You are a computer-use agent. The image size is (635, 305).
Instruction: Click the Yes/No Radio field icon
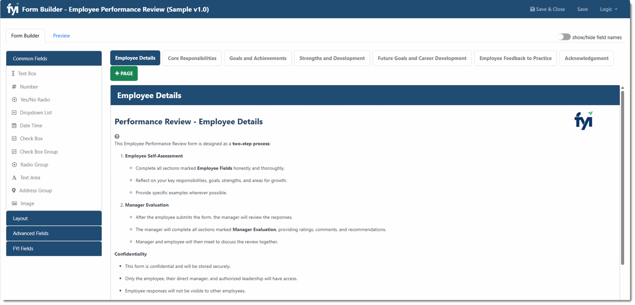[x=14, y=100]
